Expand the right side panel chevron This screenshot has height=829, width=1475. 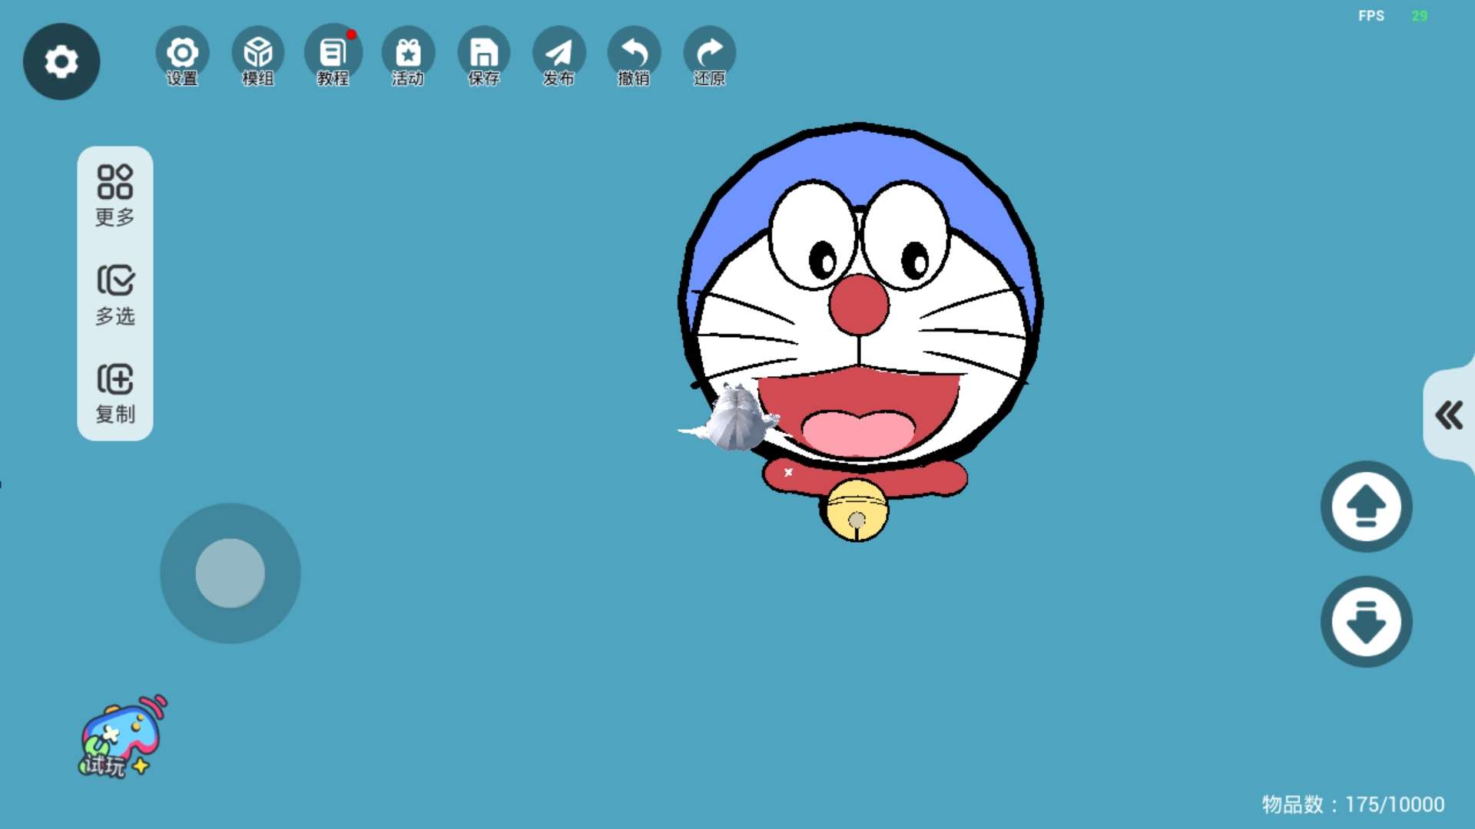1449,415
